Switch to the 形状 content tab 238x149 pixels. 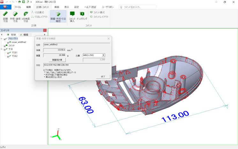click(x=12, y=35)
